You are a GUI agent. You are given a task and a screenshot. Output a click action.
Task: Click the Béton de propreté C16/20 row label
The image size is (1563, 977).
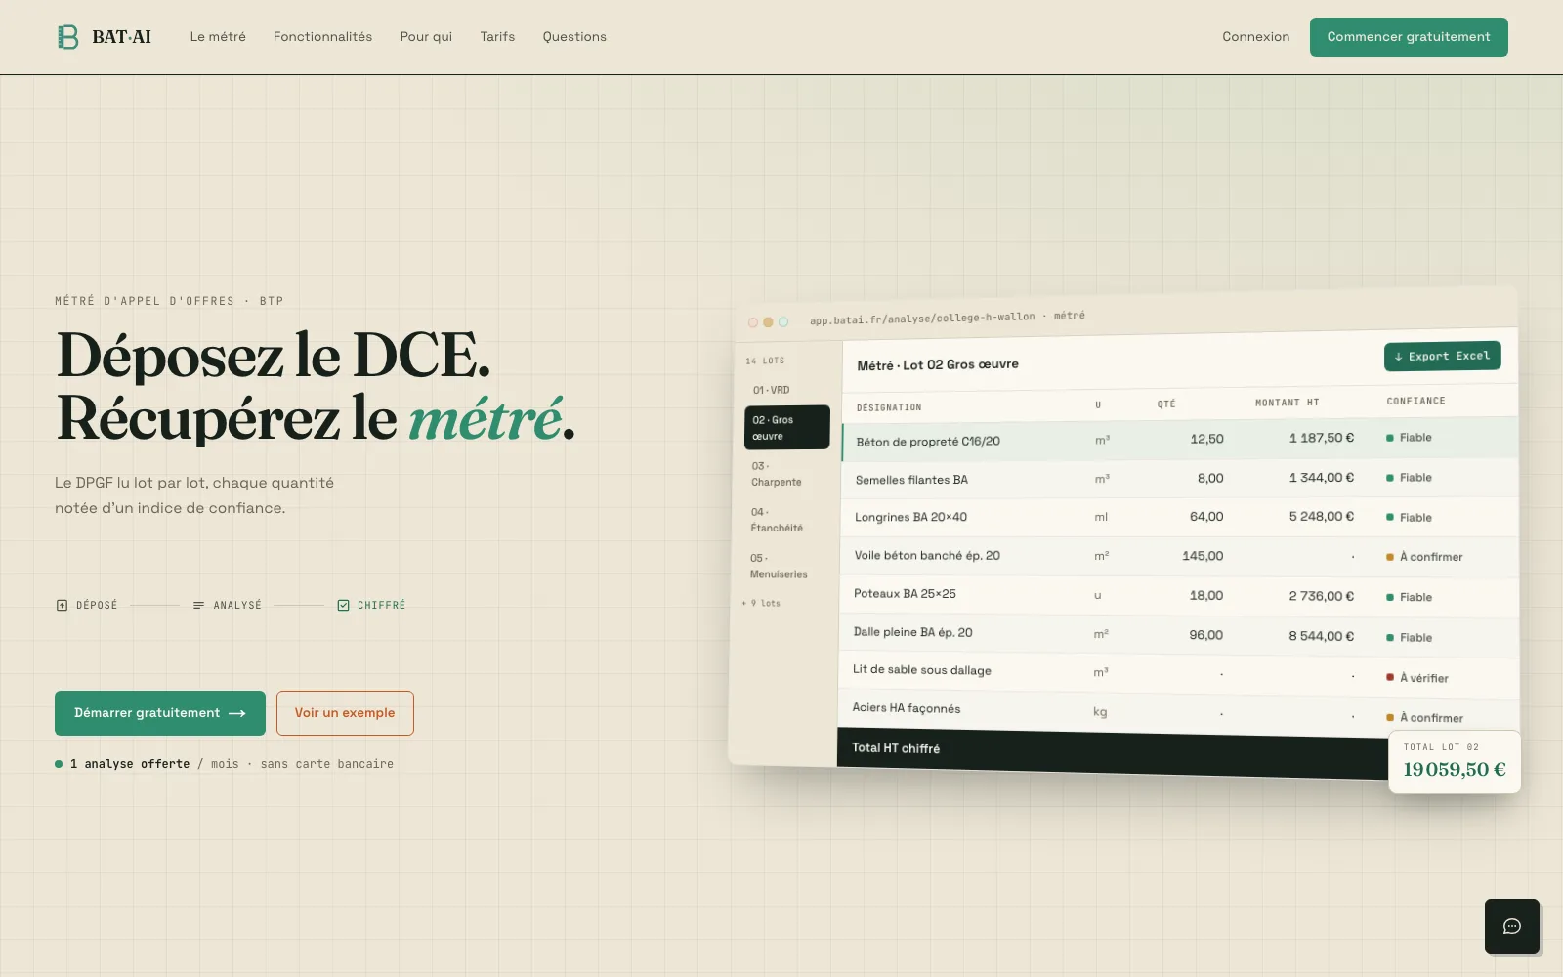pyautogui.click(x=928, y=442)
